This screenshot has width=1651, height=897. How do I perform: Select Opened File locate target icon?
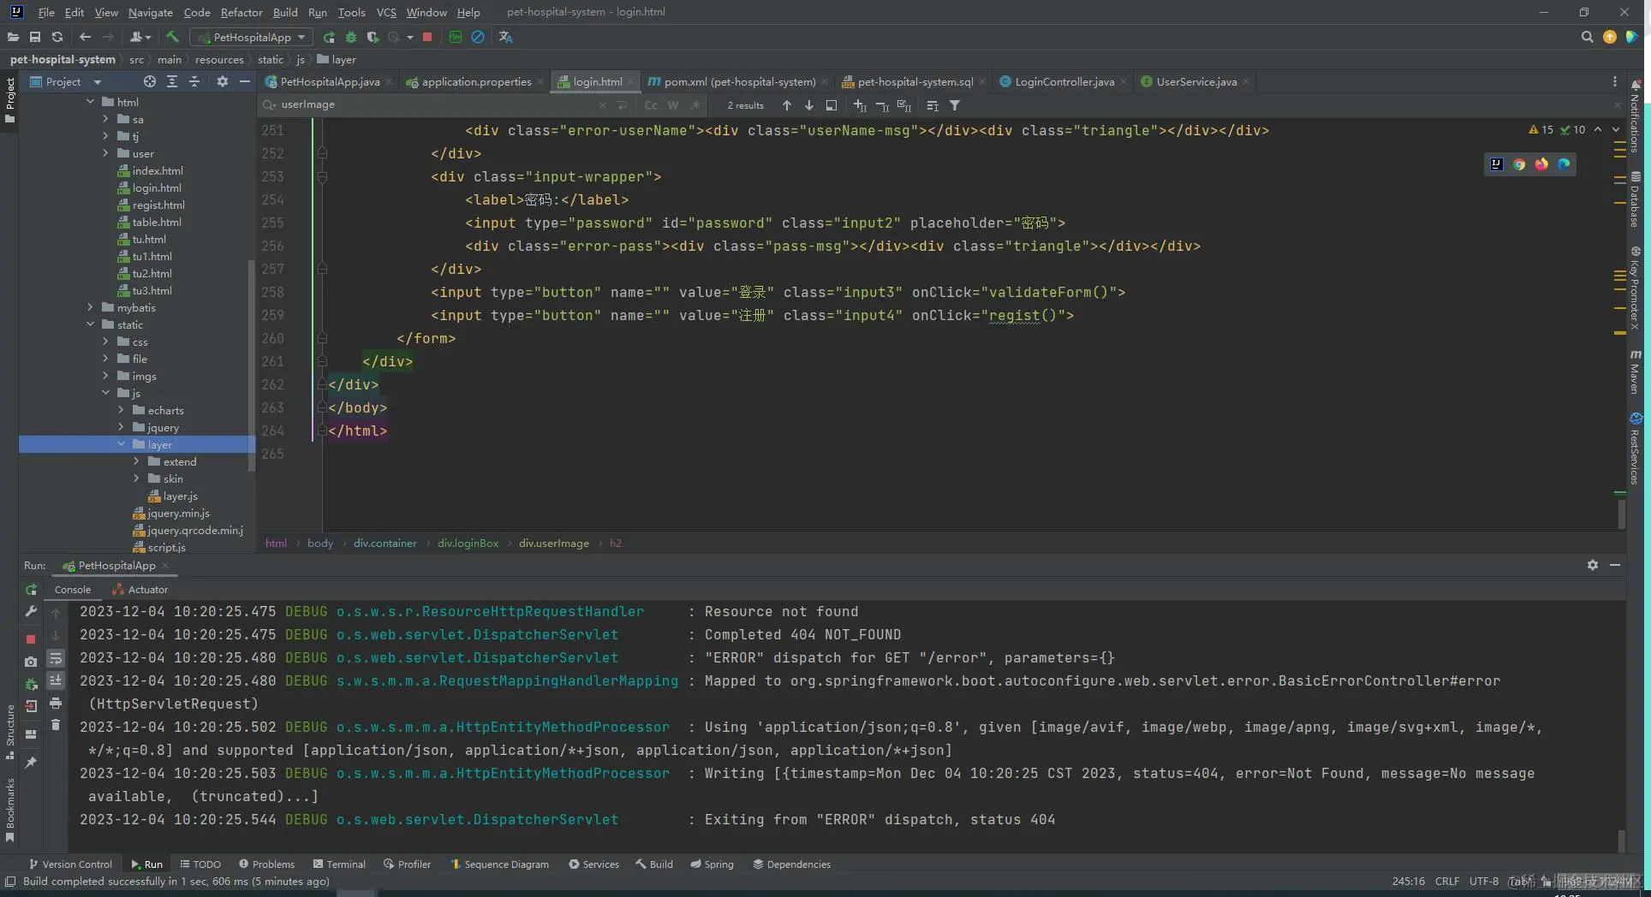150,81
